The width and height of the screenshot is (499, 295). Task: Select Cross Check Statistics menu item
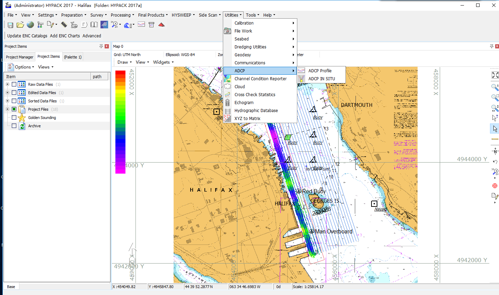tap(260, 95)
